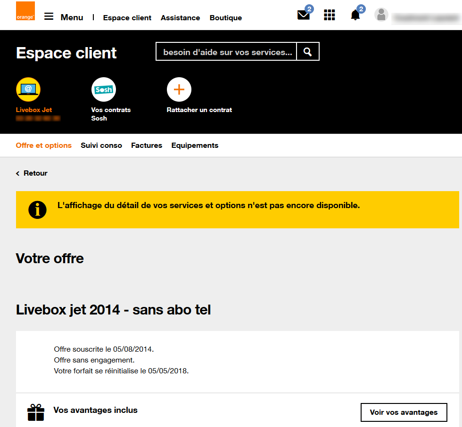Click the yellow banner information icon
This screenshot has width=462, height=427.
tap(37, 210)
